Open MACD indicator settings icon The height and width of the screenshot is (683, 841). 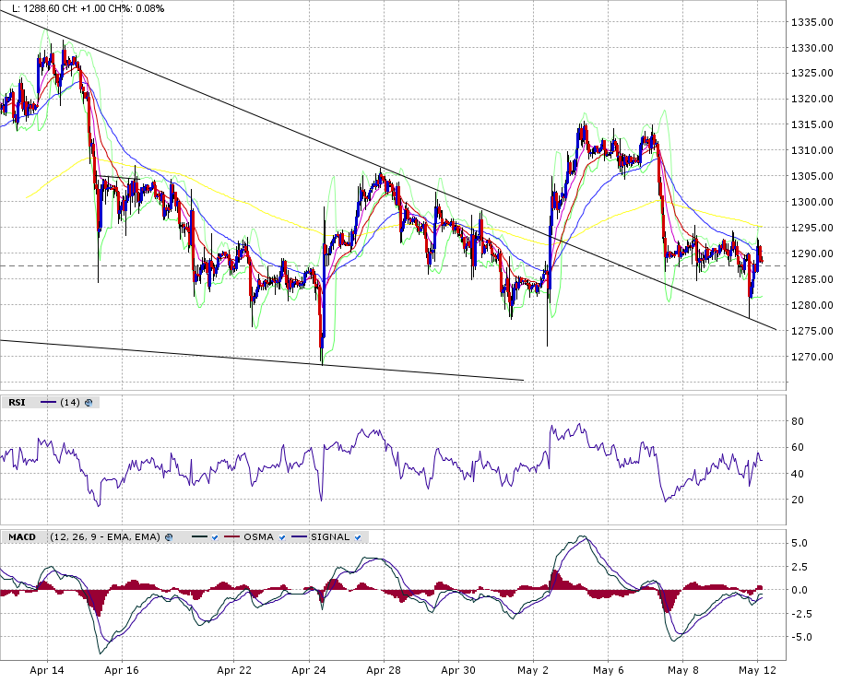pyautogui.click(x=169, y=537)
